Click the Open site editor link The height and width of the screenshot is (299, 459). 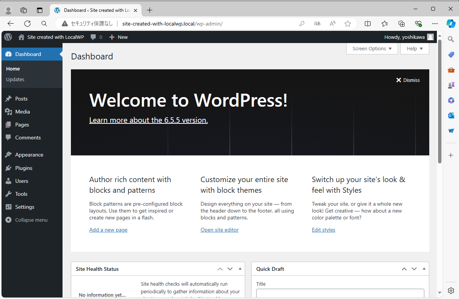(x=220, y=230)
